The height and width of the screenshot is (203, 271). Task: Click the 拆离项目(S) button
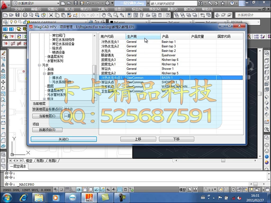coord(47,130)
